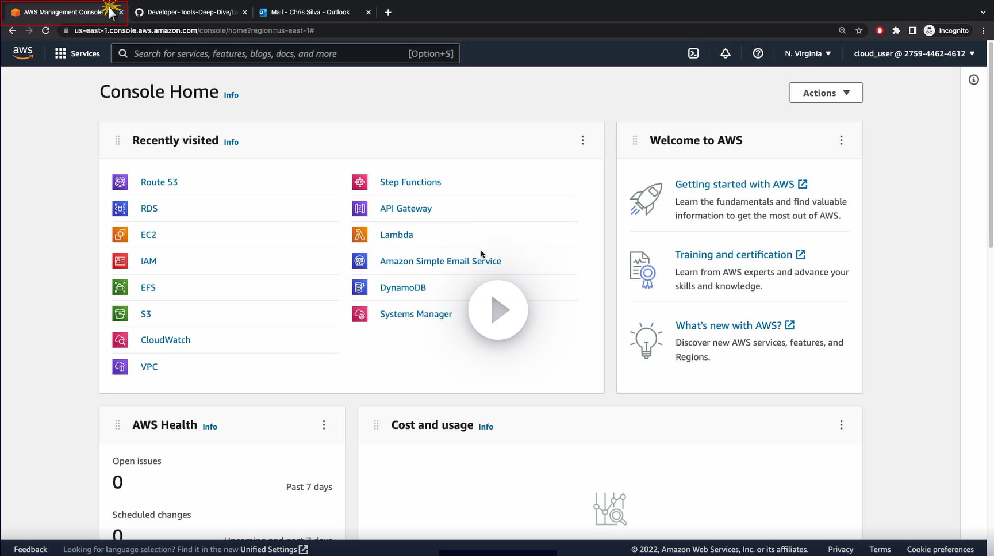Screen dimensions: 994x556
Task: Open the Terms footer link
Action: pos(880,549)
